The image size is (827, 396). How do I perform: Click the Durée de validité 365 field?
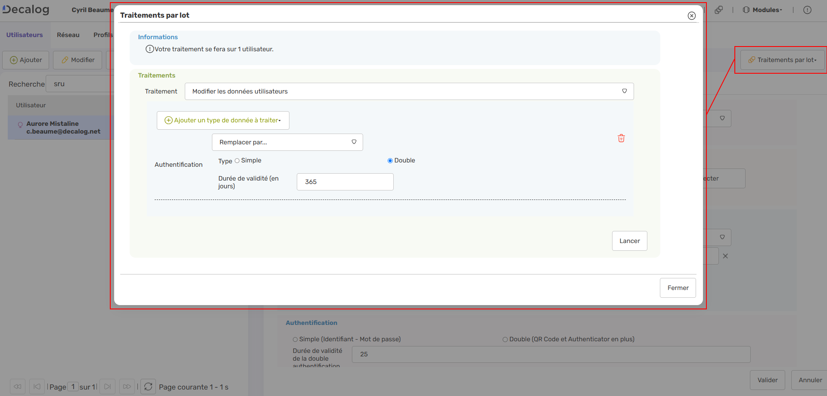345,181
